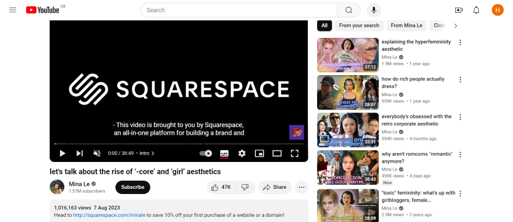The width and height of the screenshot is (513, 222).
Task: Click the '1,016,163 views' text in description
Action: tap(73, 207)
